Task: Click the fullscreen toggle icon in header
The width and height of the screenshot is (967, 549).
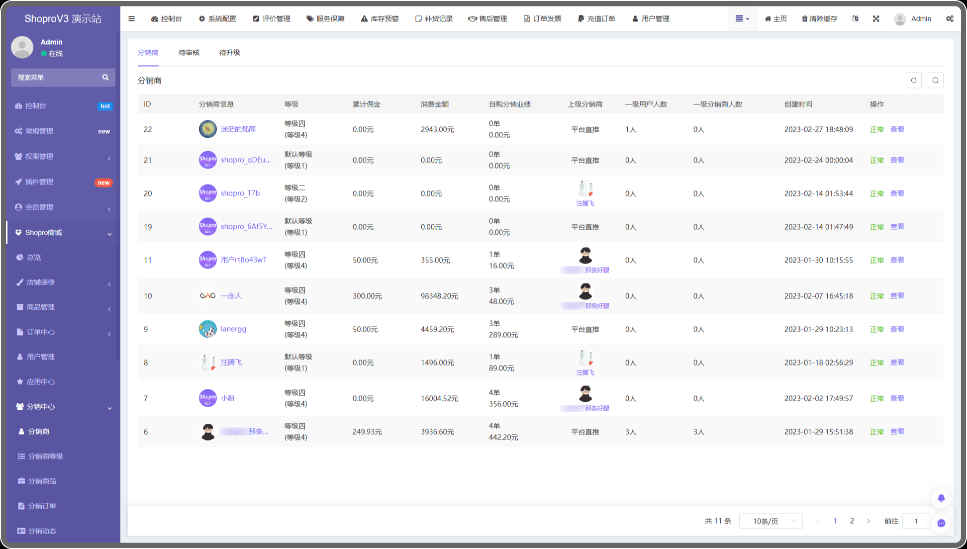Action: click(876, 19)
